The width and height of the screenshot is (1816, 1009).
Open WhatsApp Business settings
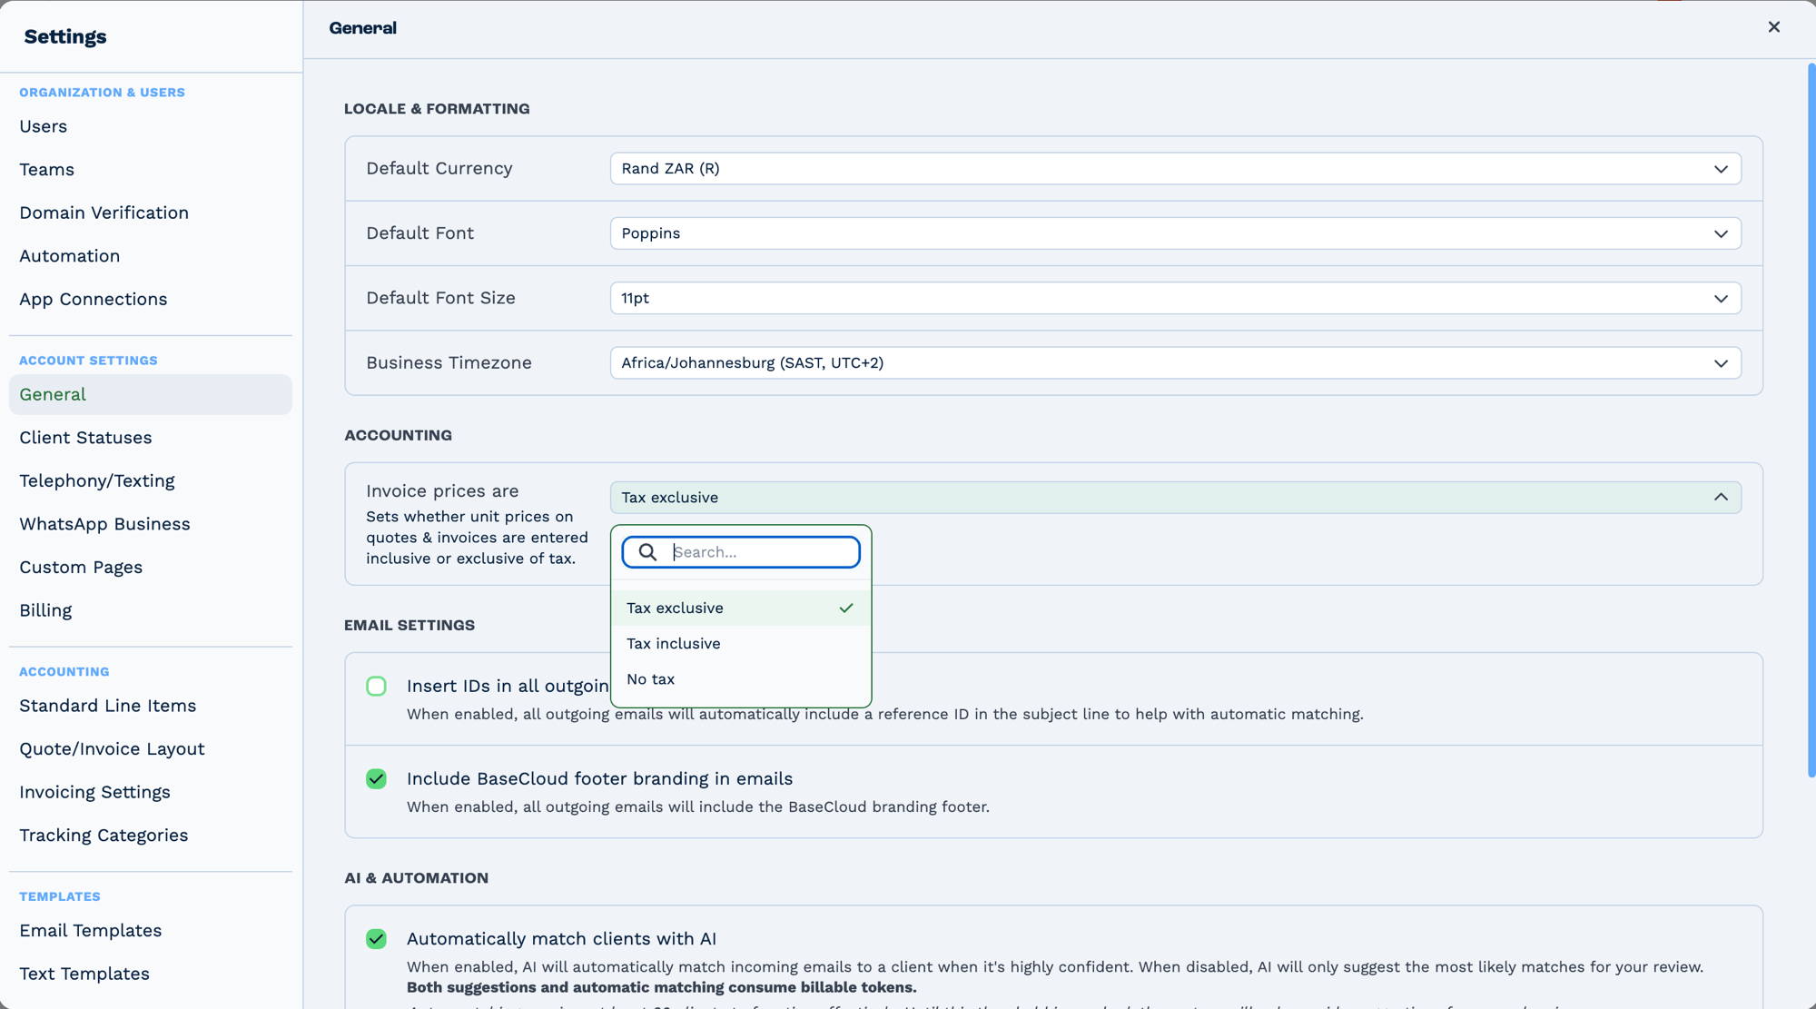pos(151,523)
